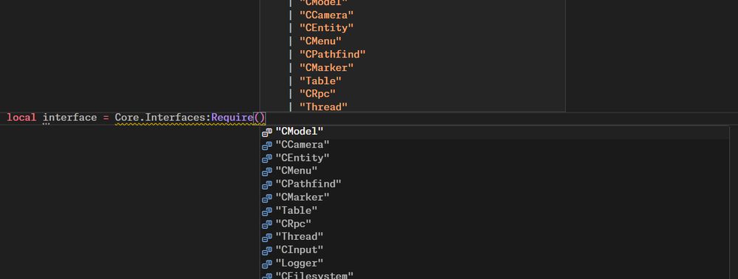The image size is (738, 279).
Task: Click the enum icon beside "Table" suggestion
Action: click(267, 211)
